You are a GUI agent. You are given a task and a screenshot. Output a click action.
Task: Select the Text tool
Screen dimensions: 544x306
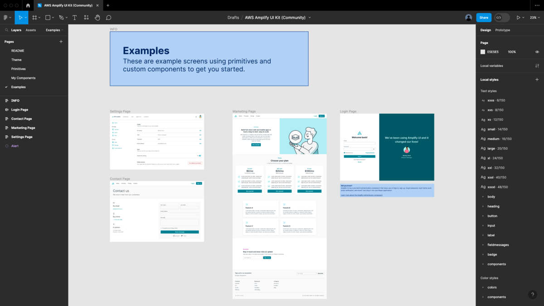pyautogui.click(x=75, y=18)
